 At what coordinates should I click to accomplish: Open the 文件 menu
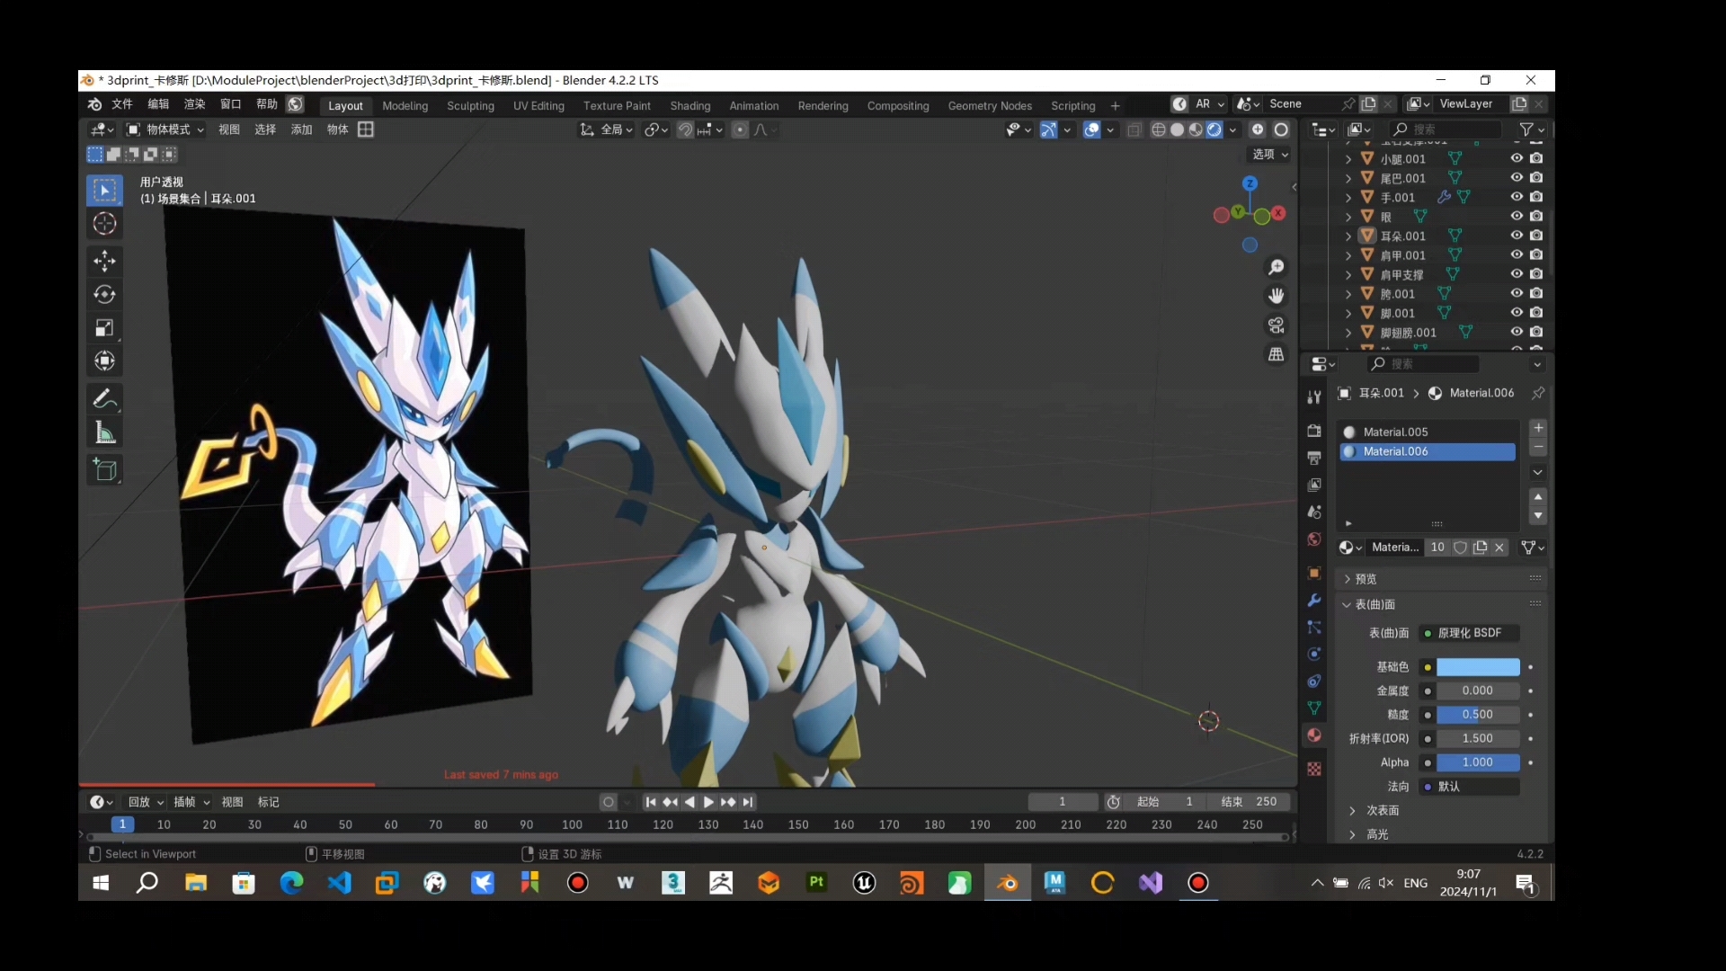point(122,104)
